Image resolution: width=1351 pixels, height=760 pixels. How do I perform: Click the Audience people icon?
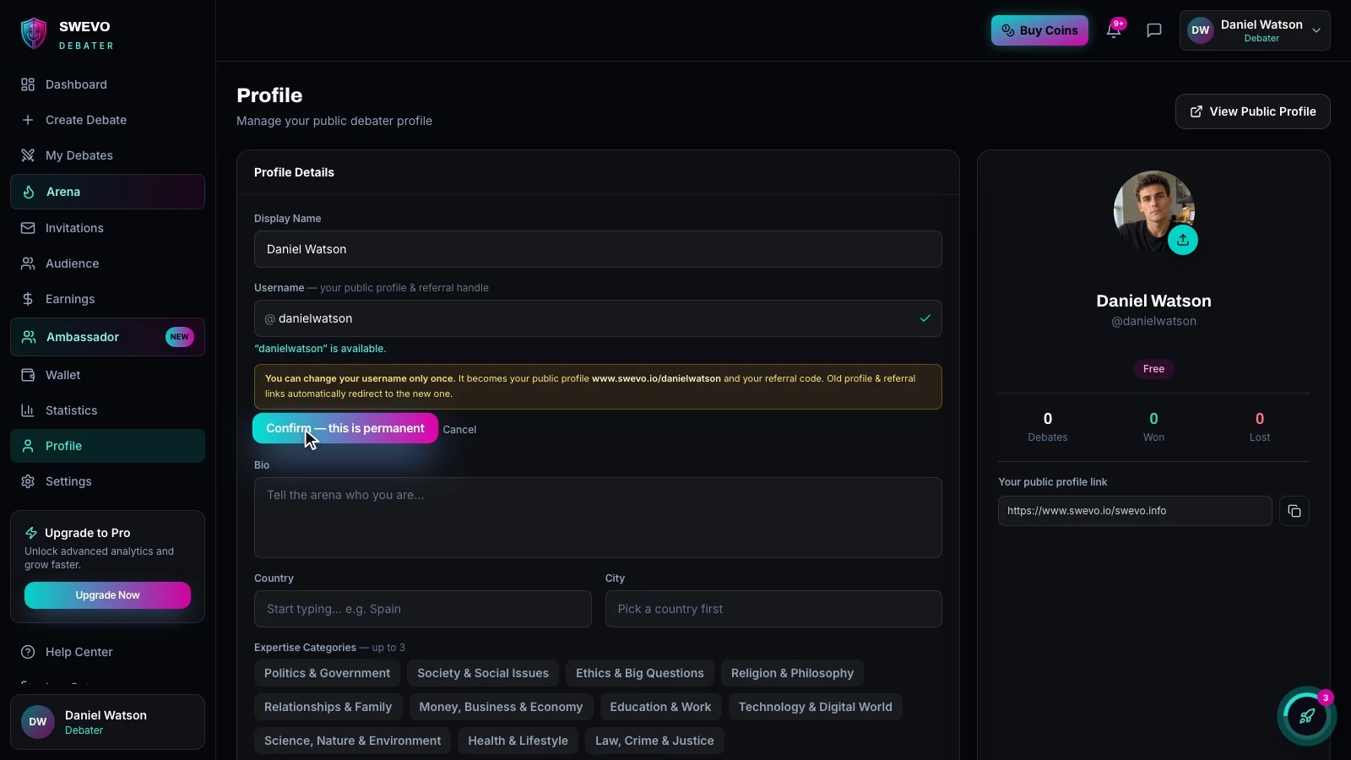pyautogui.click(x=28, y=263)
